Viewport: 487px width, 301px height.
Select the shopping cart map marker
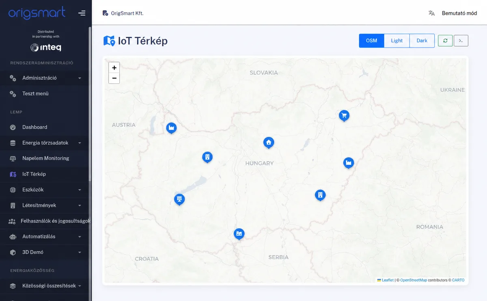[x=344, y=116]
